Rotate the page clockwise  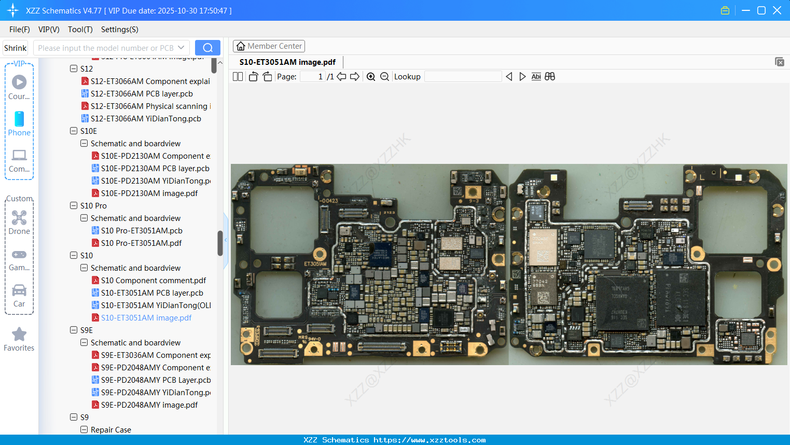(x=267, y=77)
